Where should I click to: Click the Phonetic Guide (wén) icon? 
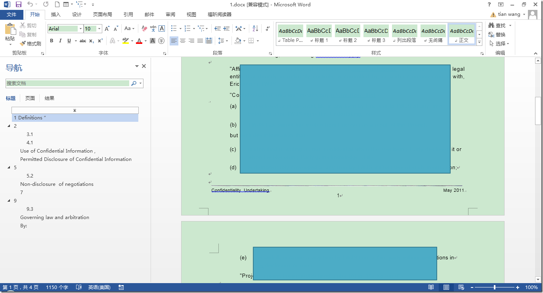click(153, 29)
